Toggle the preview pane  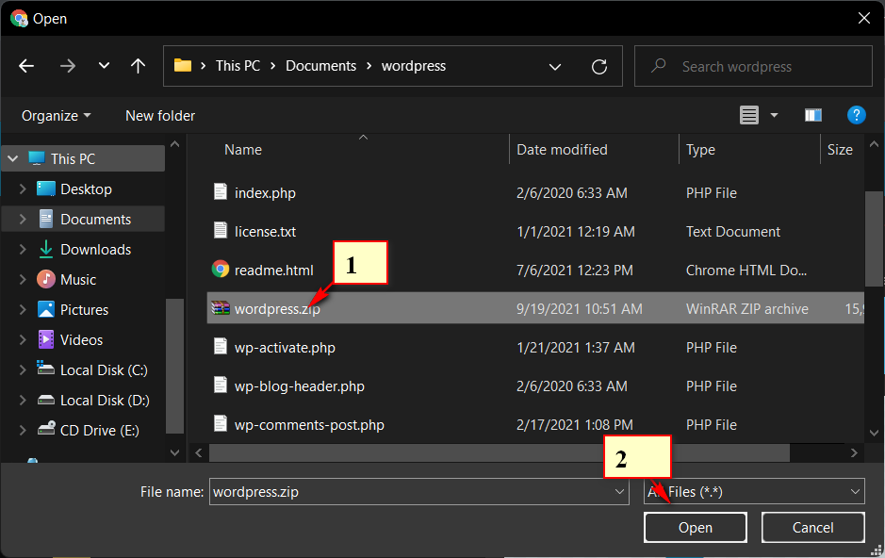[812, 115]
